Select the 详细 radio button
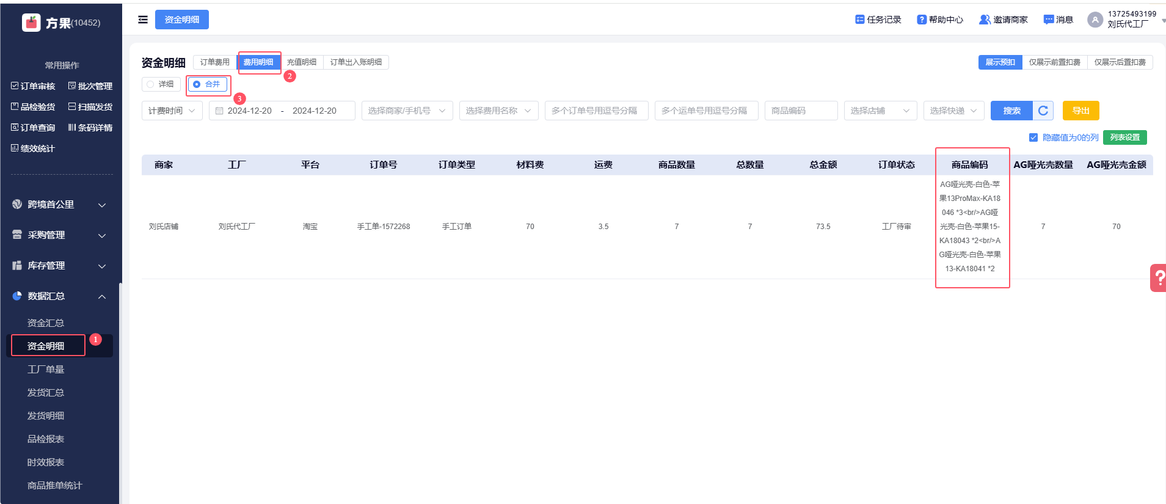Screen dimensions: 1166x504 (151, 84)
